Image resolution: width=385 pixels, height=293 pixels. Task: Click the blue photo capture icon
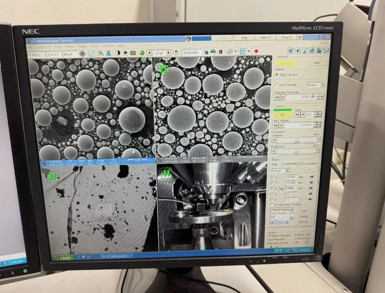tap(213, 52)
